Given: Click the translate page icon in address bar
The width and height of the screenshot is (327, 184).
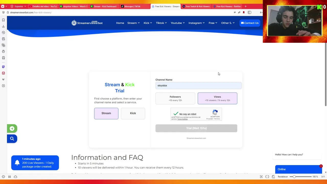Looking at the screenshot, I should pos(239,13).
